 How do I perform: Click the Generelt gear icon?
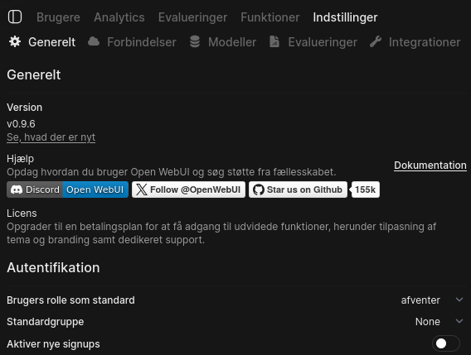(15, 41)
